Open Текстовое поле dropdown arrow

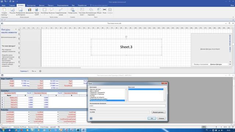pyautogui.click(x=84, y=15)
